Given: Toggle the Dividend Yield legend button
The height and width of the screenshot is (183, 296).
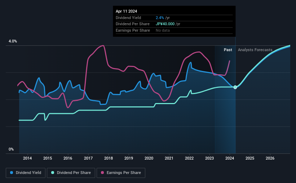Looking at the screenshot, I should [x=26, y=173].
